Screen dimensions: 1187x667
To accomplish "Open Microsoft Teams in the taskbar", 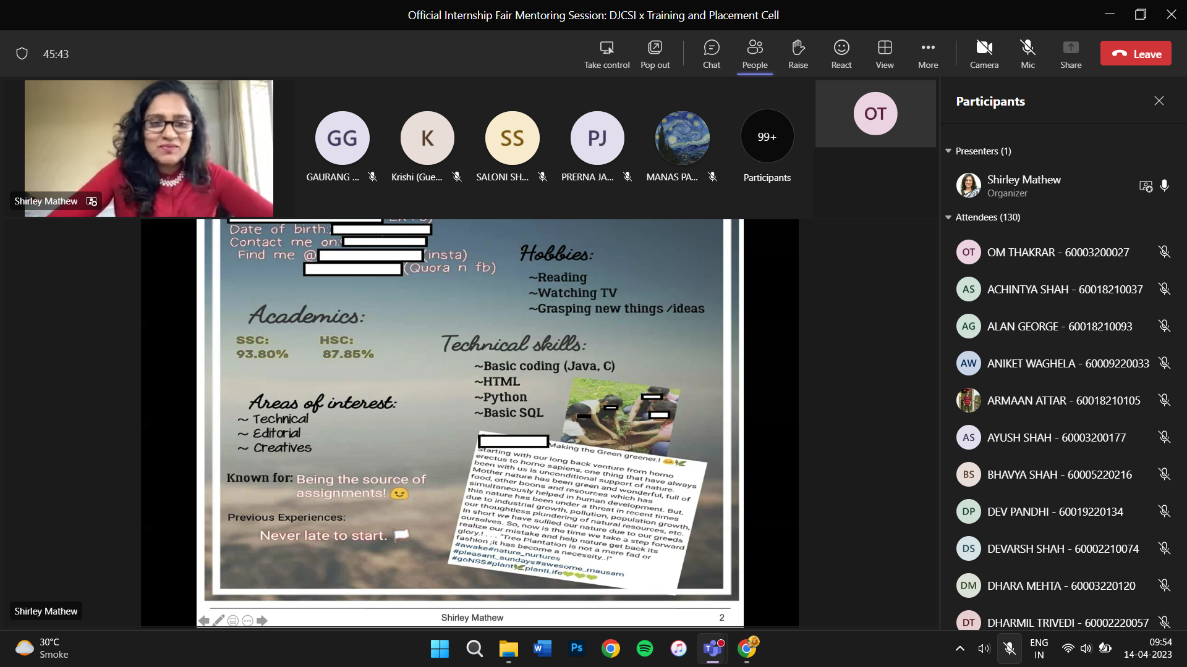I will (x=712, y=648).
